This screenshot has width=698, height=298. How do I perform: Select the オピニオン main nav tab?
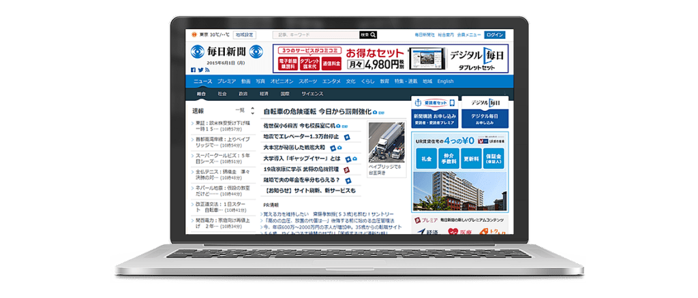pyautogui.click(x=282, y=81)
